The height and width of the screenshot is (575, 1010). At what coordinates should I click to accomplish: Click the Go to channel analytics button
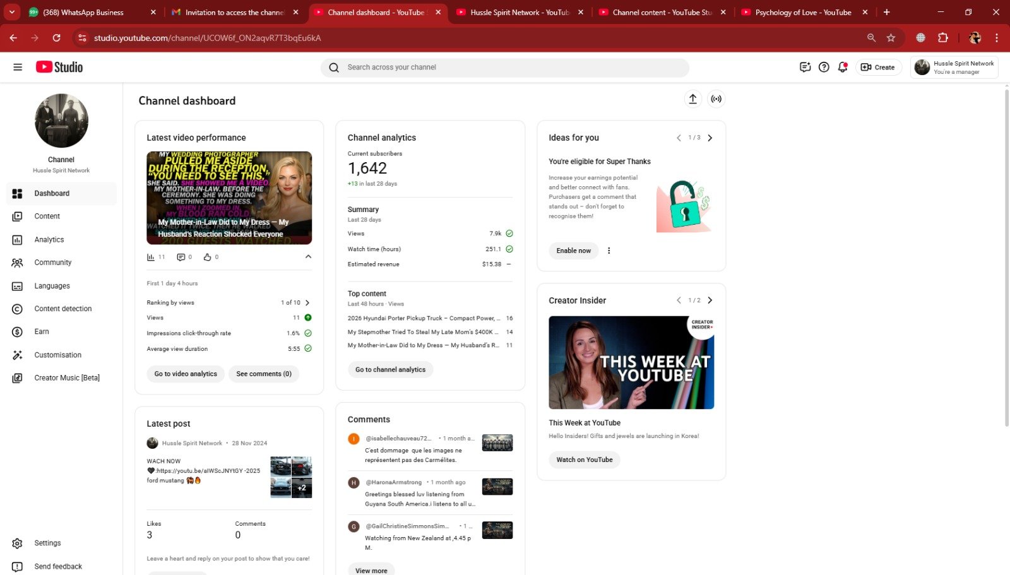pos(390,370)
